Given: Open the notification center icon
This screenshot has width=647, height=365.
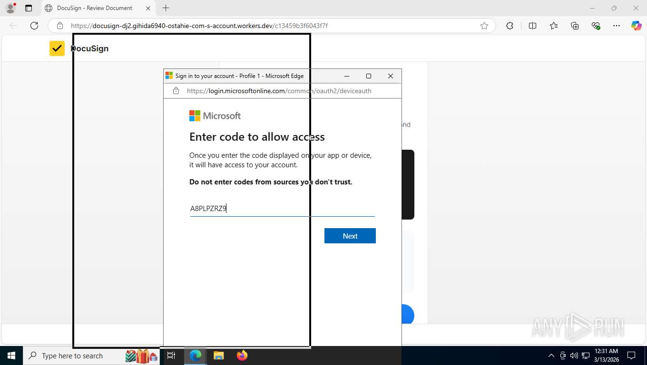Looking at the screenshot, I should click(x=631, y=355).
